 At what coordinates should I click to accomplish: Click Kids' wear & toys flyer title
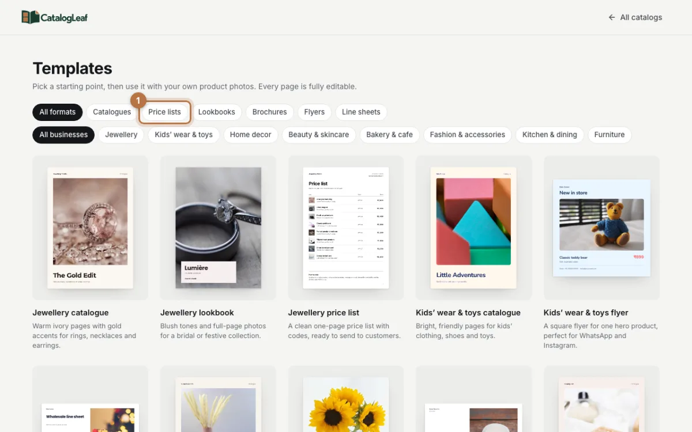586,313
